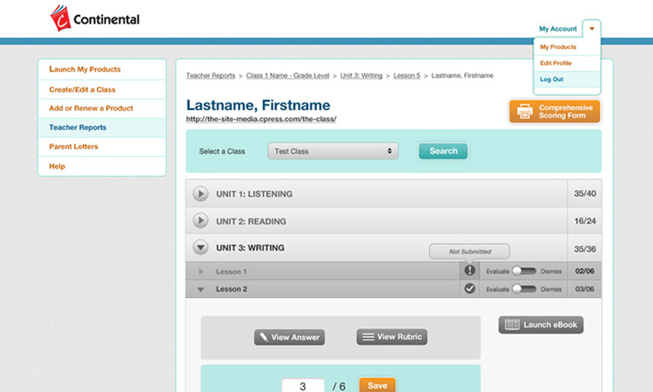Click Dismiss label in Lesson 1 row
The width and height of the screenshot is (653, 392).
pos(551,271)
